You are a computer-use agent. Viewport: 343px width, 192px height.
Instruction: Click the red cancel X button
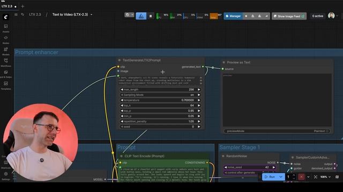[x=301, y=177]
